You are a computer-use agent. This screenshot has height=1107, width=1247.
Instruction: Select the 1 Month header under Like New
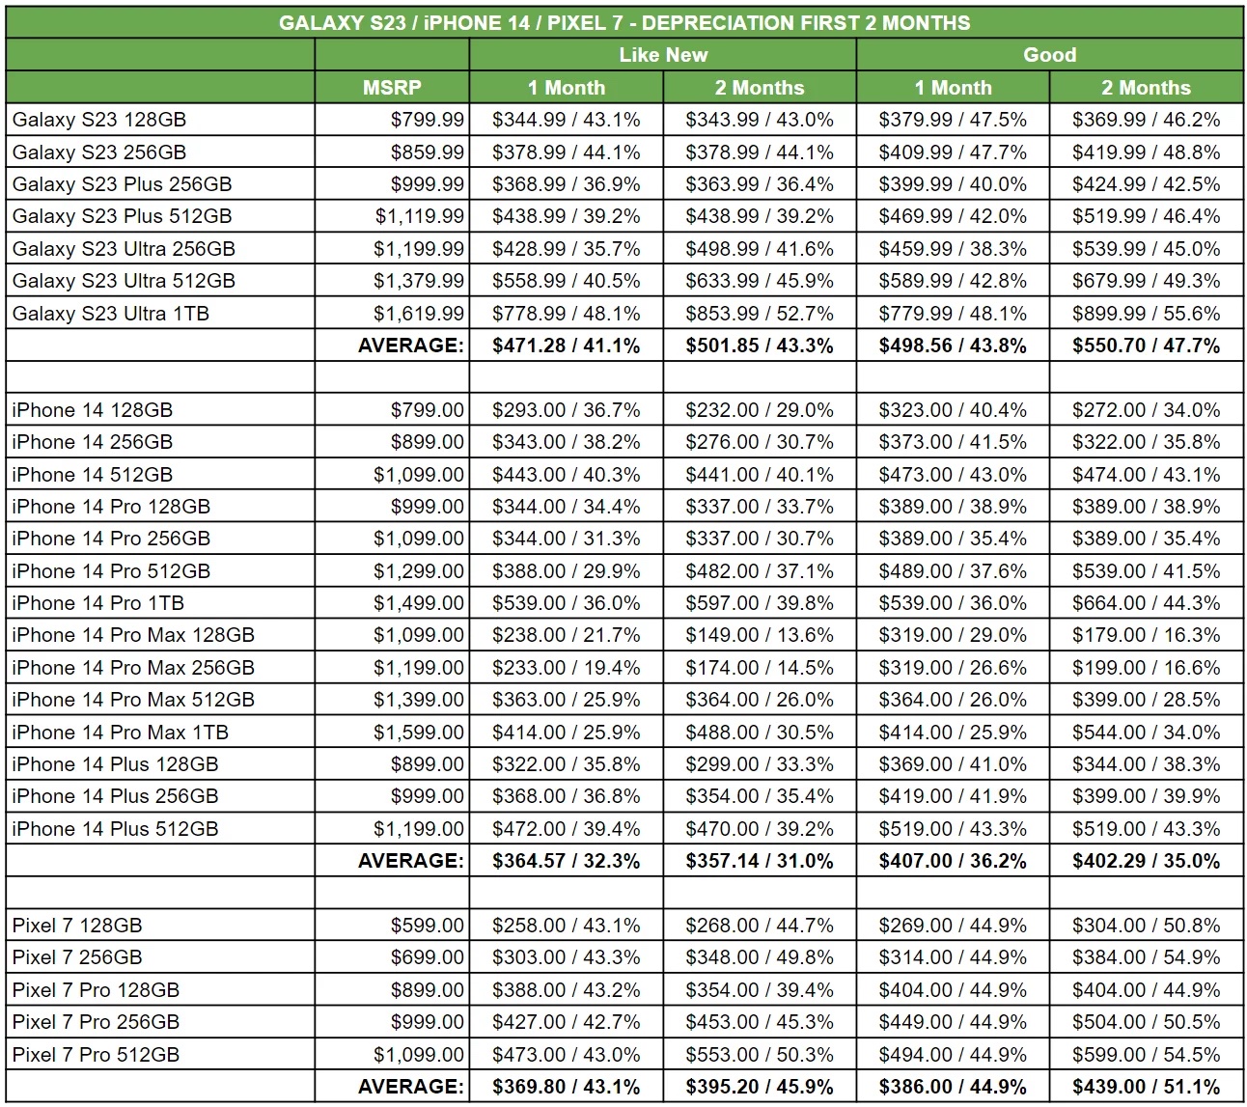click(566, 88)
